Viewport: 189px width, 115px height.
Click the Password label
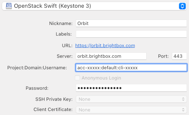pyautogui.click(x=37, y=88)
